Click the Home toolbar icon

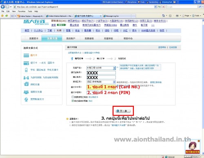(x=164, y=16)
